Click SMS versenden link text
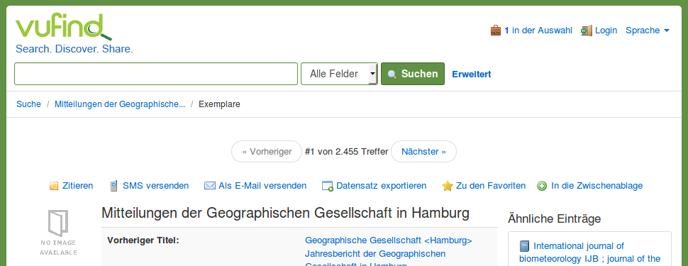The width and height of the screenshot is (688, 266). (x=156, y=186)
